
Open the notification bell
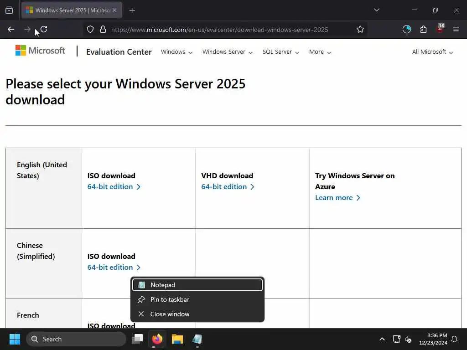coord(454,339)
